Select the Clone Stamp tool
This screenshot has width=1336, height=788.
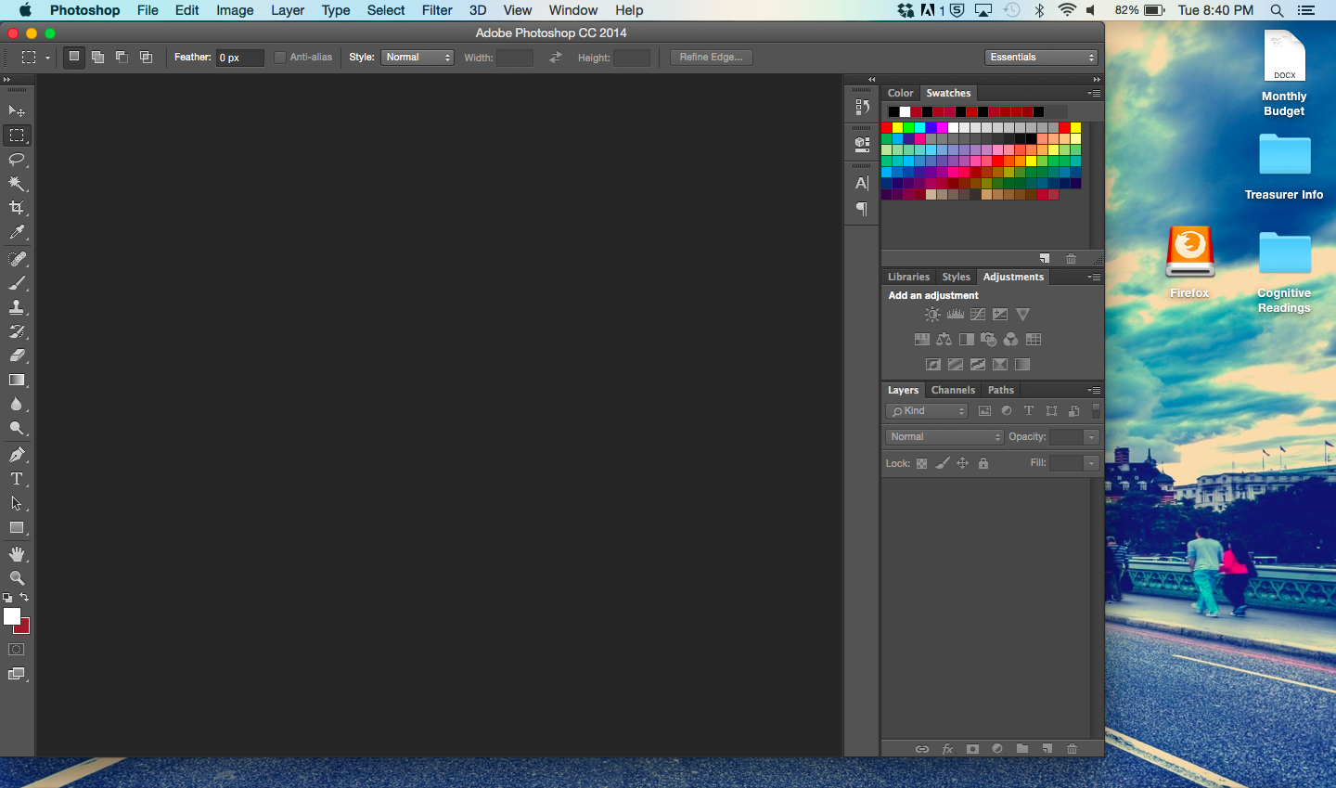[17, 307]
